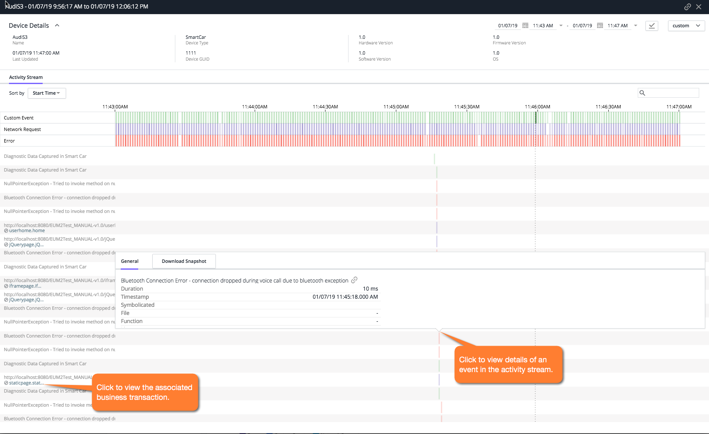Click the 11:46:00AM timeline tick label
This screenshot has height=434, width=709.
538,107
